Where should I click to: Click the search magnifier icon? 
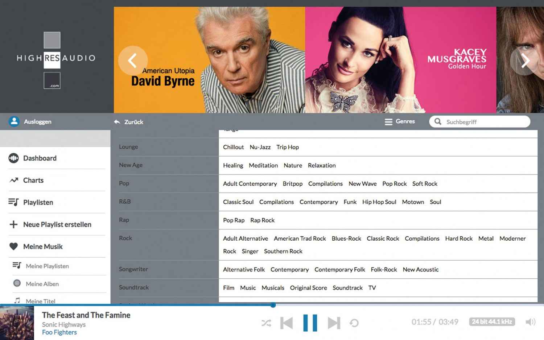[x=438, y=121]
